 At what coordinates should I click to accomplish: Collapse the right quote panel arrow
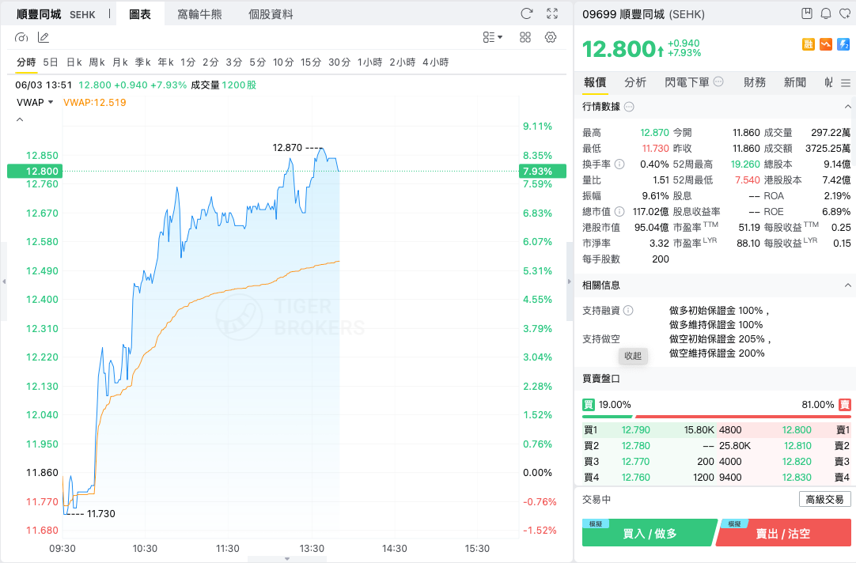pos(570,281)
